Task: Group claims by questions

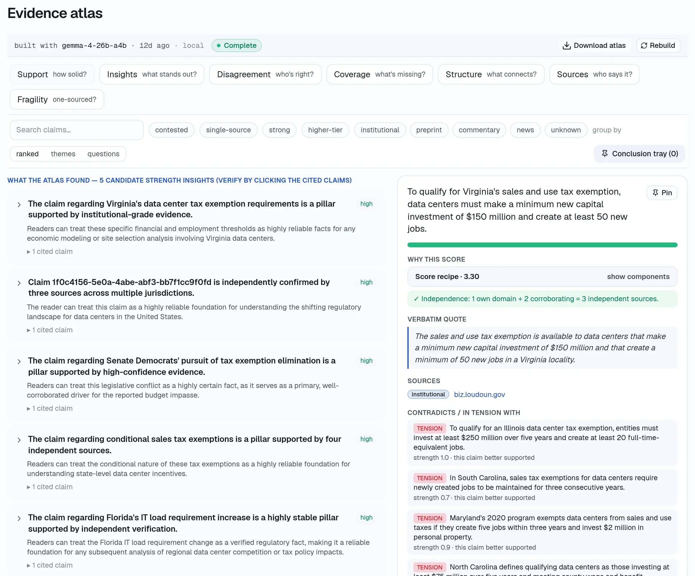Action: click(103, 154)
